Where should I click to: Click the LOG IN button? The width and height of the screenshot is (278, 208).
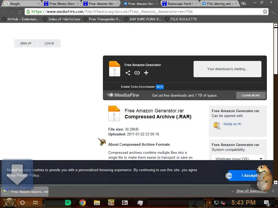[49, 43]
